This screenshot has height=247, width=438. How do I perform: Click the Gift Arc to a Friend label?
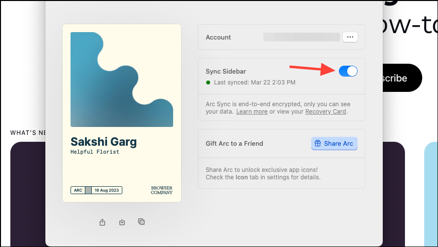click(234, 143)
